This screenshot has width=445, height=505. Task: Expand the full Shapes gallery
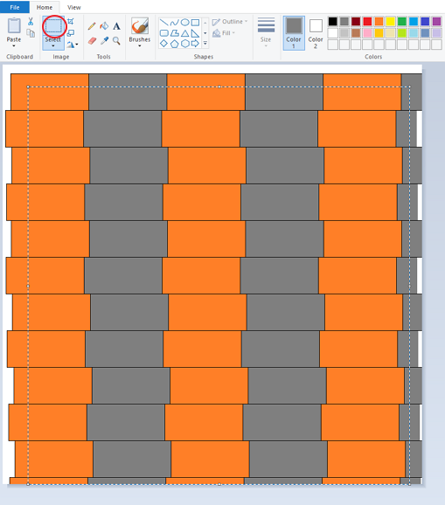coord(205,43)
